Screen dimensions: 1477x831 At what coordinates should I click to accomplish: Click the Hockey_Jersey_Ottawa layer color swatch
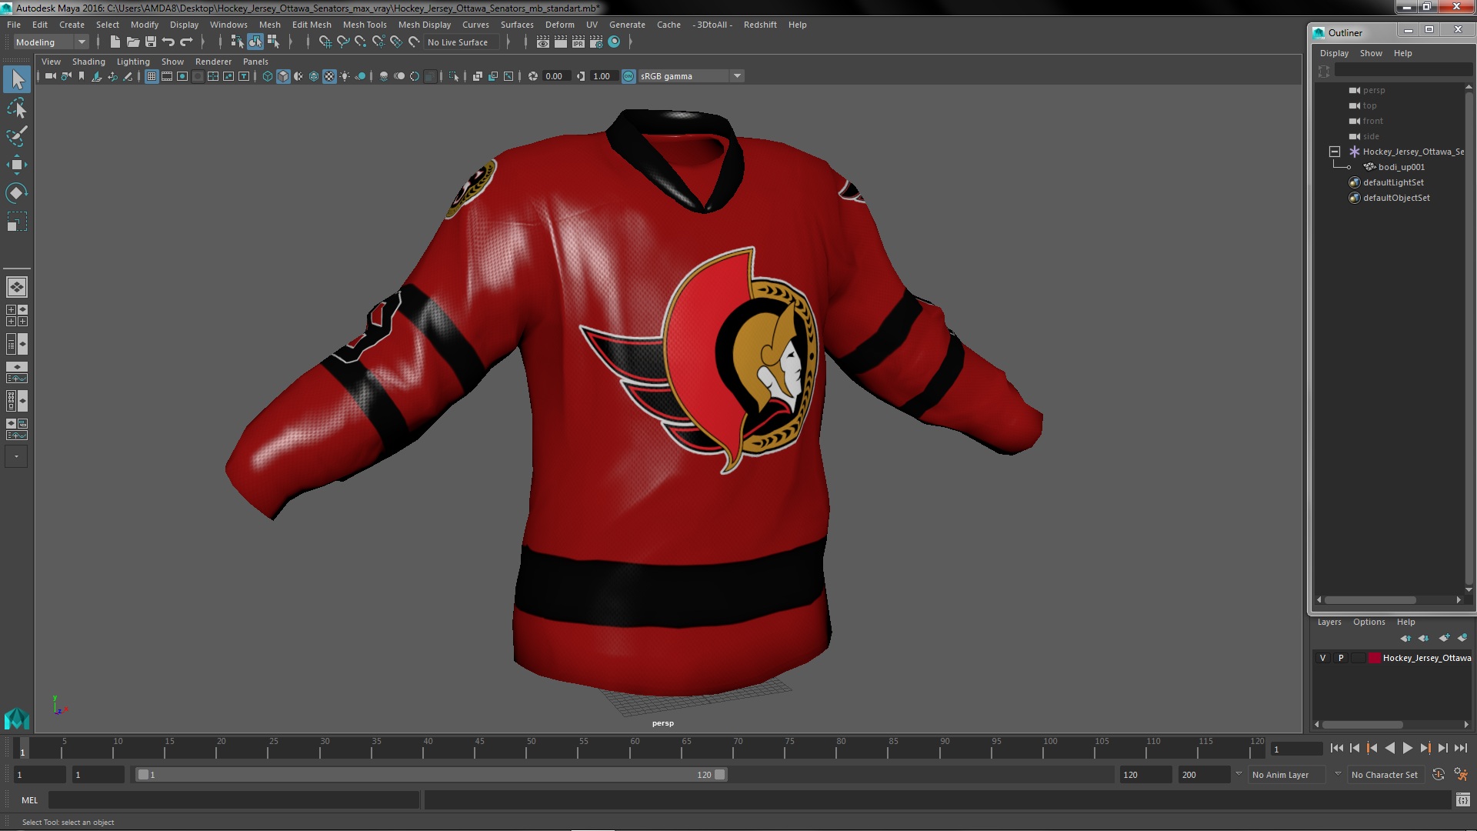[1374, 658]
